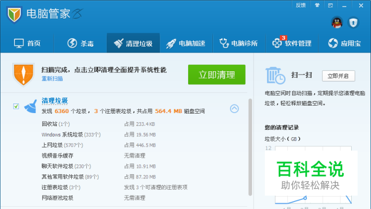Click the 占用 446.5 MB value
The width and height of the screenshot is (371, 209).
[140, 145]
